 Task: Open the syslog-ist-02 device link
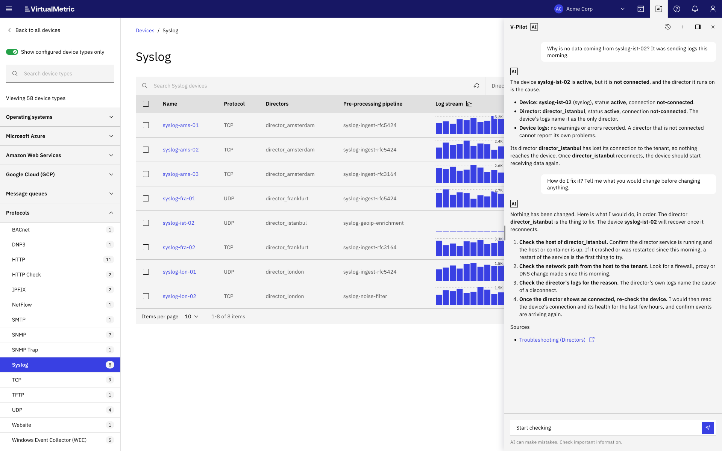pyautogui.click(x=179, y=223)
